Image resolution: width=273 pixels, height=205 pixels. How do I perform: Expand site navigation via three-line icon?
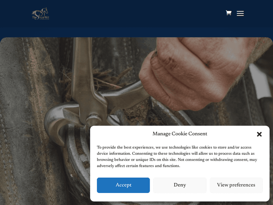[x=240, y=13]
